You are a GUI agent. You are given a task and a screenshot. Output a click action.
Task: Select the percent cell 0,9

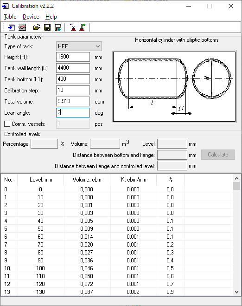pos(170,292)
